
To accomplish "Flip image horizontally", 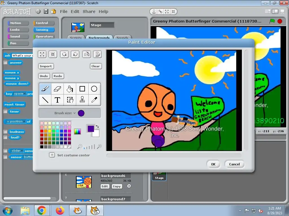I will [x=87, y=54].
